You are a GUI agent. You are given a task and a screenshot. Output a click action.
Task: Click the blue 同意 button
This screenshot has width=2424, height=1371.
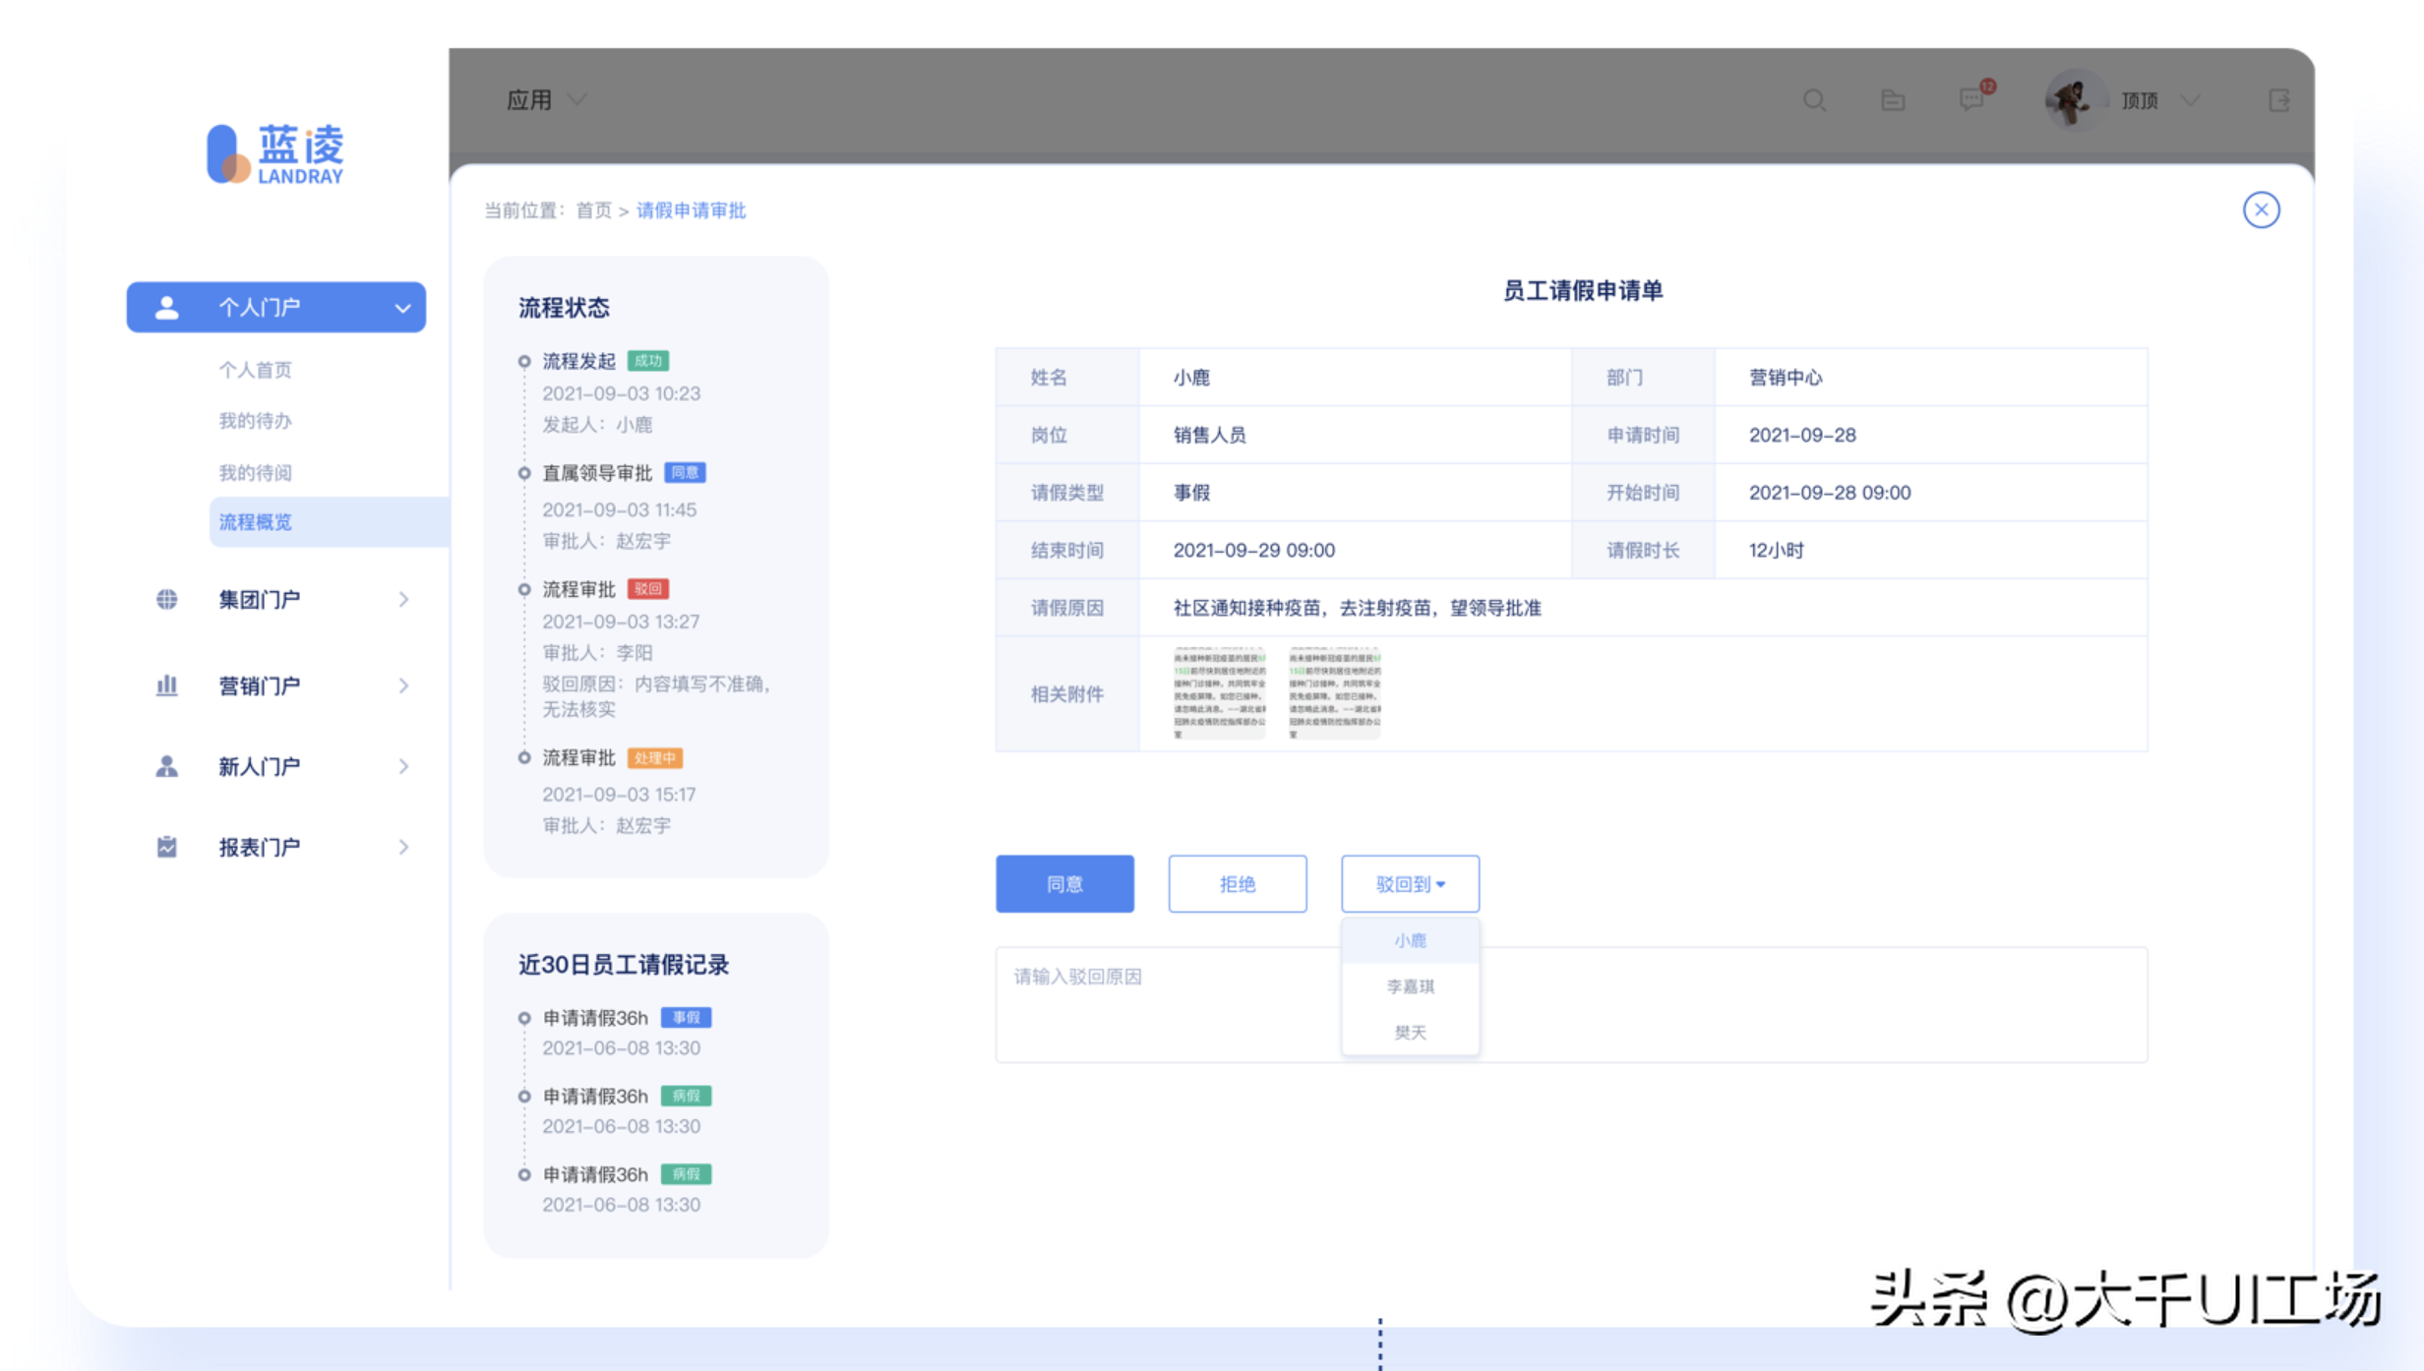click(x=1063, y=884)
